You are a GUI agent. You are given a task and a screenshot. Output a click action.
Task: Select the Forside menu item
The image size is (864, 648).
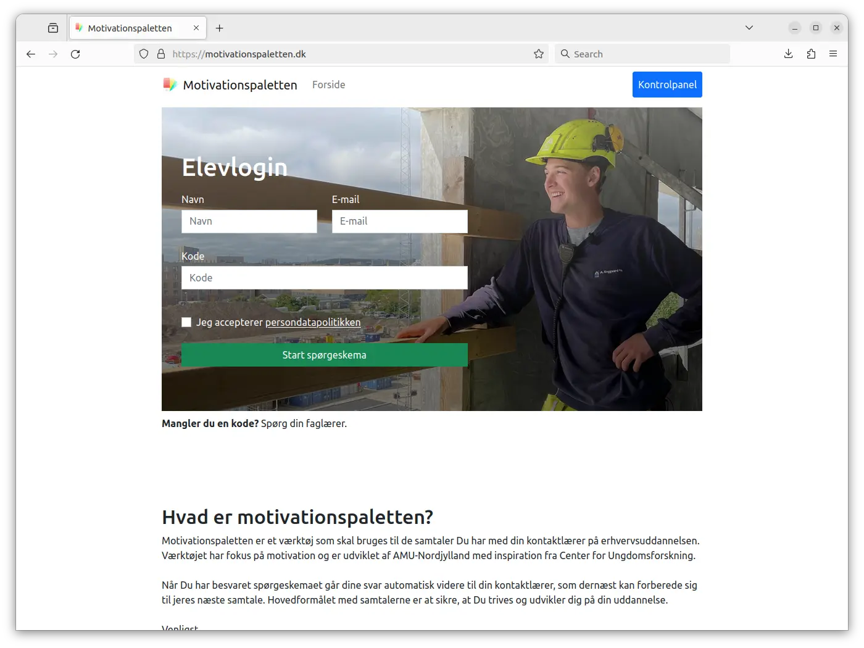tap(328, 85)
